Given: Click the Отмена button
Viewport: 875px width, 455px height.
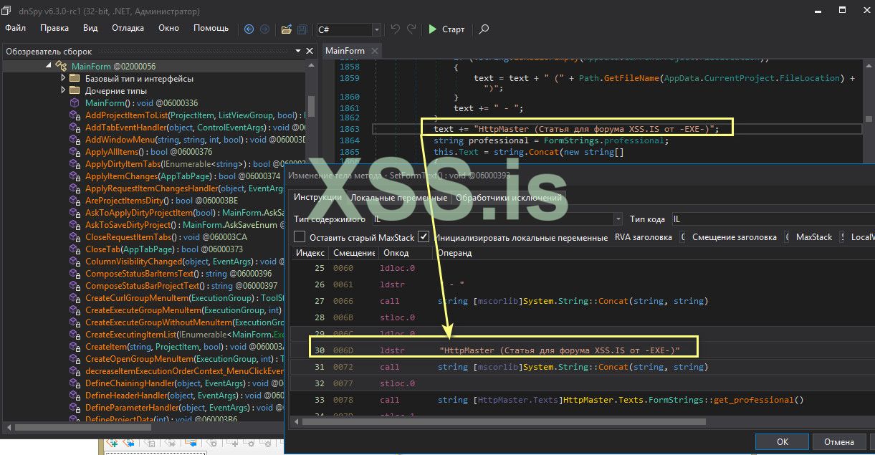Looking at the screenshot, I should pos(838,442).
